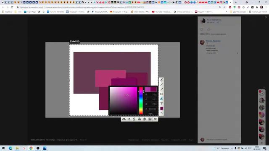Open the YouTube Broadcast bookmark
This screenshot has height=151, width=269.
[x=161, y=12]
